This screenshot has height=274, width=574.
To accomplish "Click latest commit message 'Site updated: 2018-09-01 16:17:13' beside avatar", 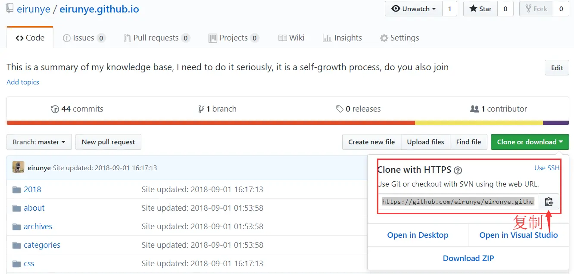I will tap(105, 168).
